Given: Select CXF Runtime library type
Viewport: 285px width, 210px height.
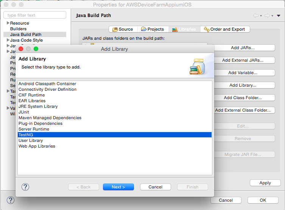Looking at the screenshot, I should [115, 95].
